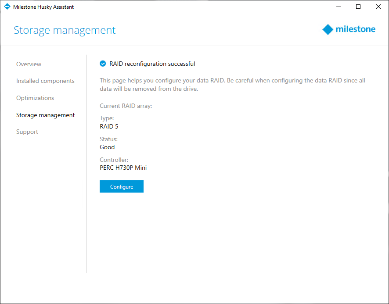
Task: Click the milestone wordmark text
Action: (x=356, y=29)
